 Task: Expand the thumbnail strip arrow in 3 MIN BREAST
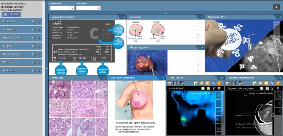[x=214, y=115]
